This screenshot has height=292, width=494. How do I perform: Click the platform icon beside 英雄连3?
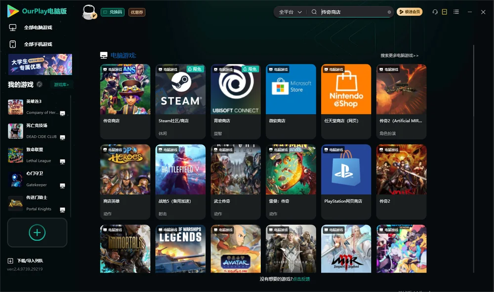coord(62,113)
